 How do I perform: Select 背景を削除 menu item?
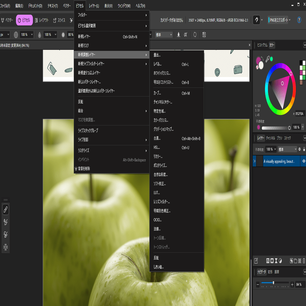112,169
